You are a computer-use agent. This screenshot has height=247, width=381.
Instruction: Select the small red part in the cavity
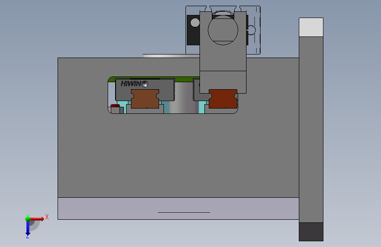pyautogui.click(x=115, y=105)
